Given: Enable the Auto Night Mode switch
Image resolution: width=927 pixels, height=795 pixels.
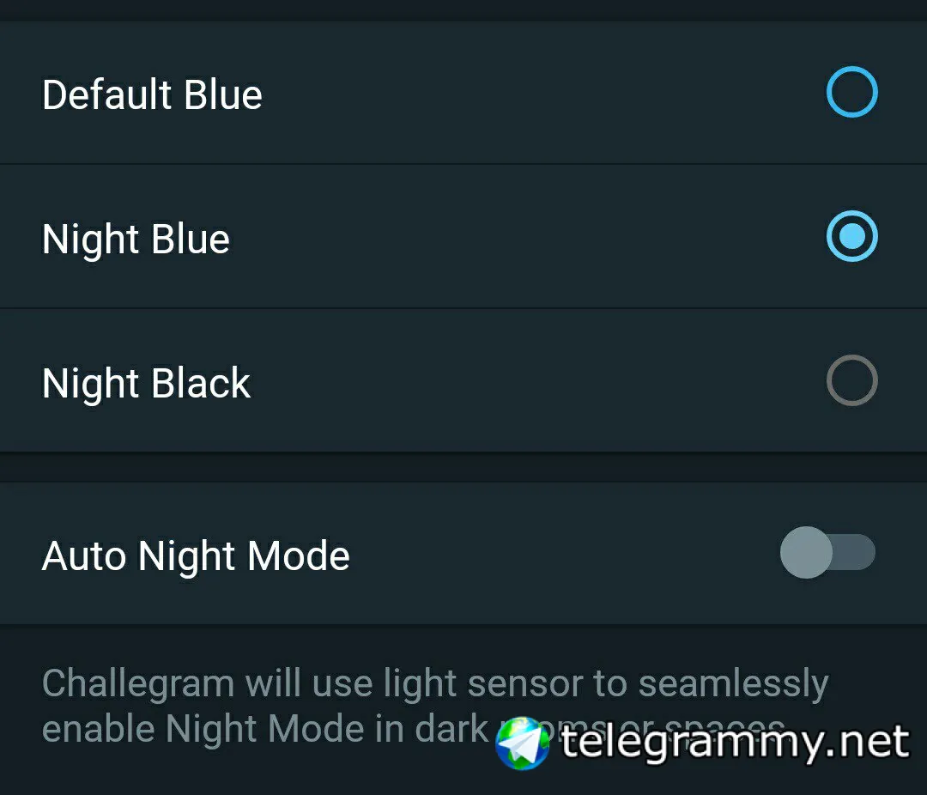Looking at the screenshot, I should click(827, 552).
